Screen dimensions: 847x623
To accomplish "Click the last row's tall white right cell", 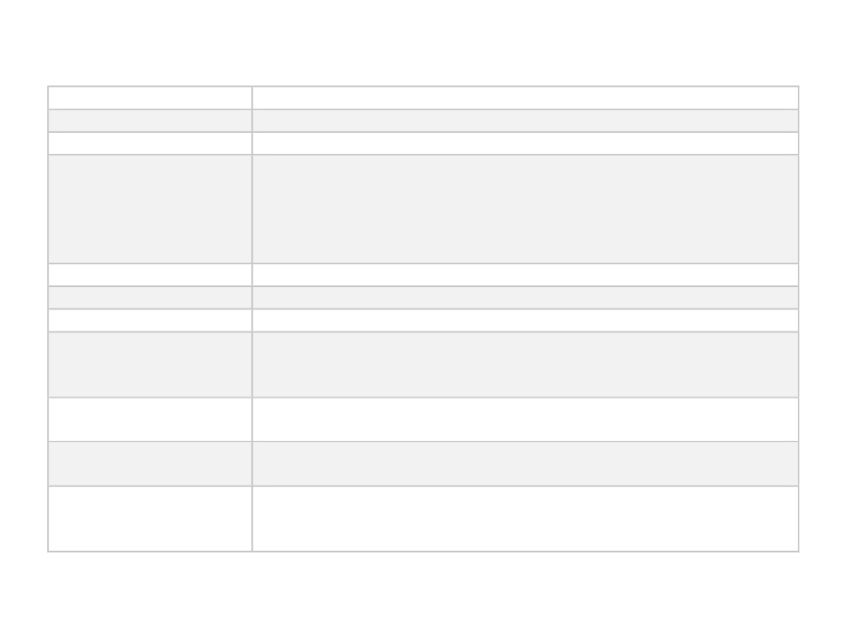I will point(525,519).
